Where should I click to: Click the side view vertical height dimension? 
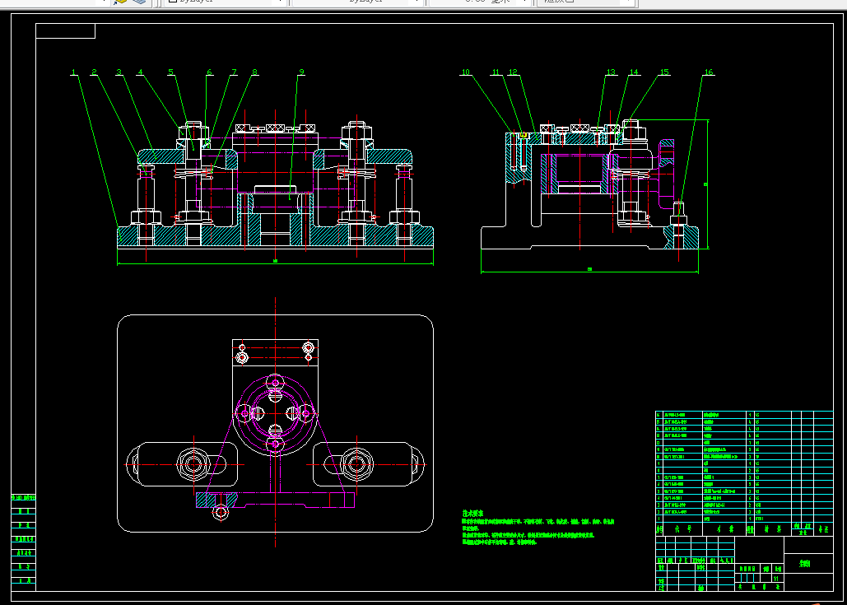tap(707, 184)
